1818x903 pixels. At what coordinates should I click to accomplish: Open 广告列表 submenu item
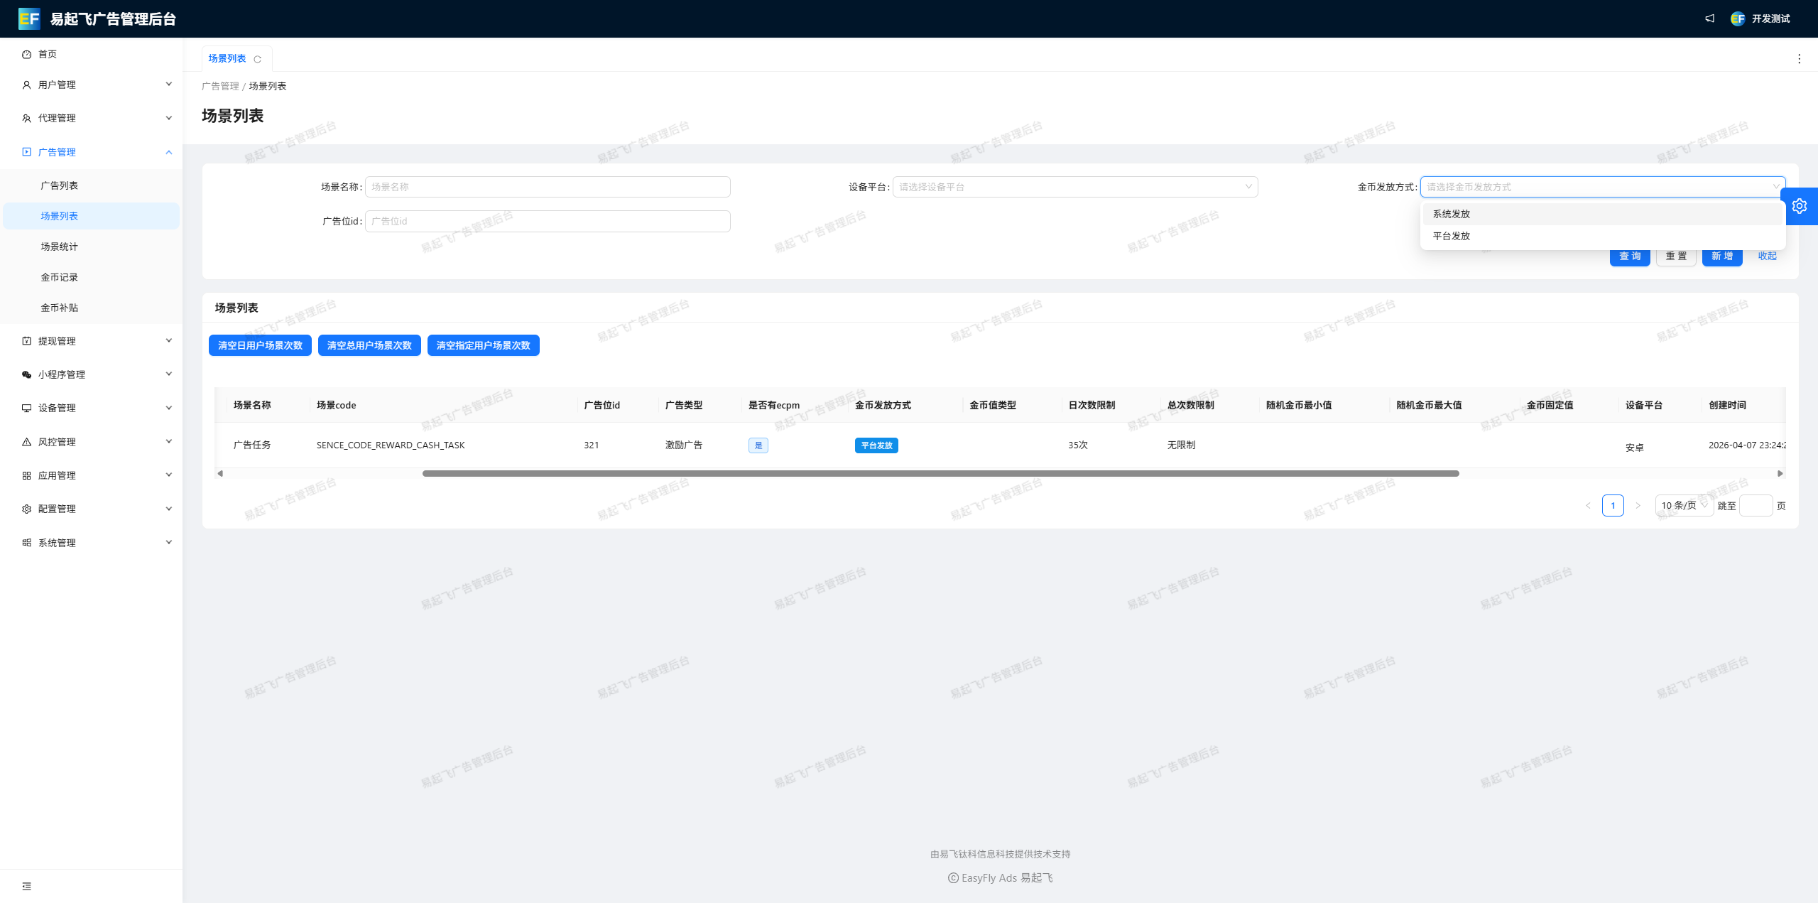91,185
